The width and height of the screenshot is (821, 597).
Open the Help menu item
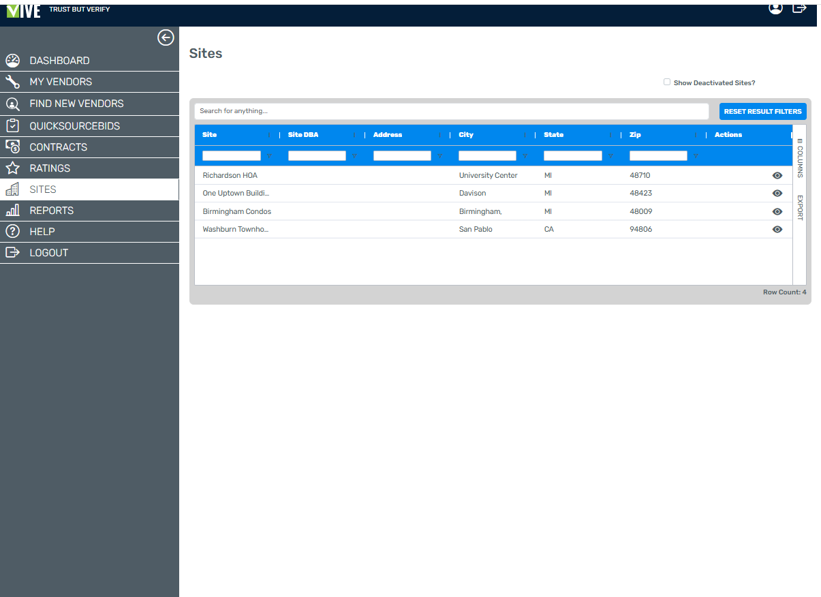pos(42,232)
